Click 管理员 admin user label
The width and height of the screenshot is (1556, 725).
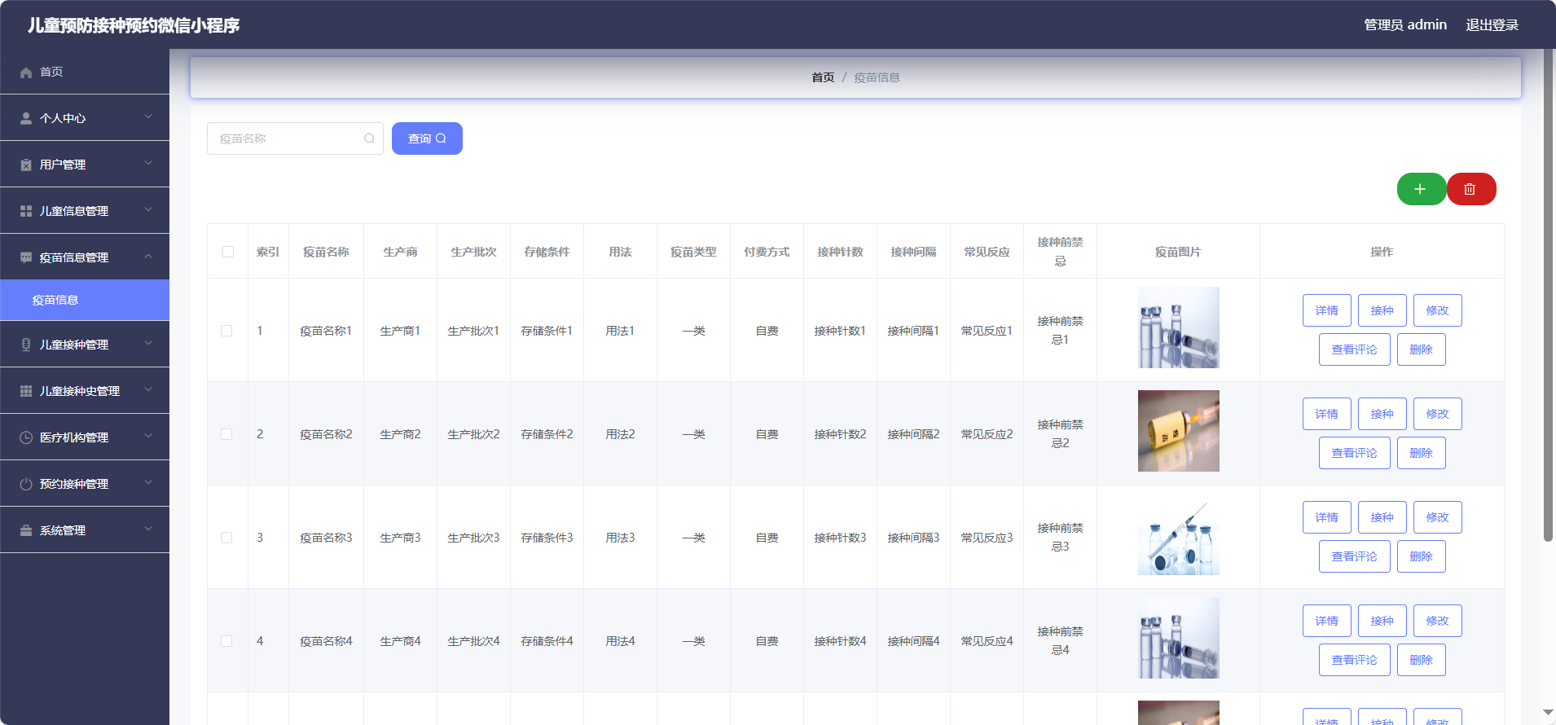(x=1405, y=25)
